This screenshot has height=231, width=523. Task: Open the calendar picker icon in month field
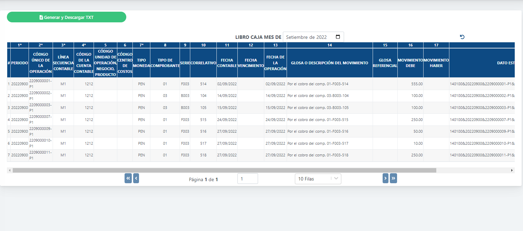click(338, 37)
